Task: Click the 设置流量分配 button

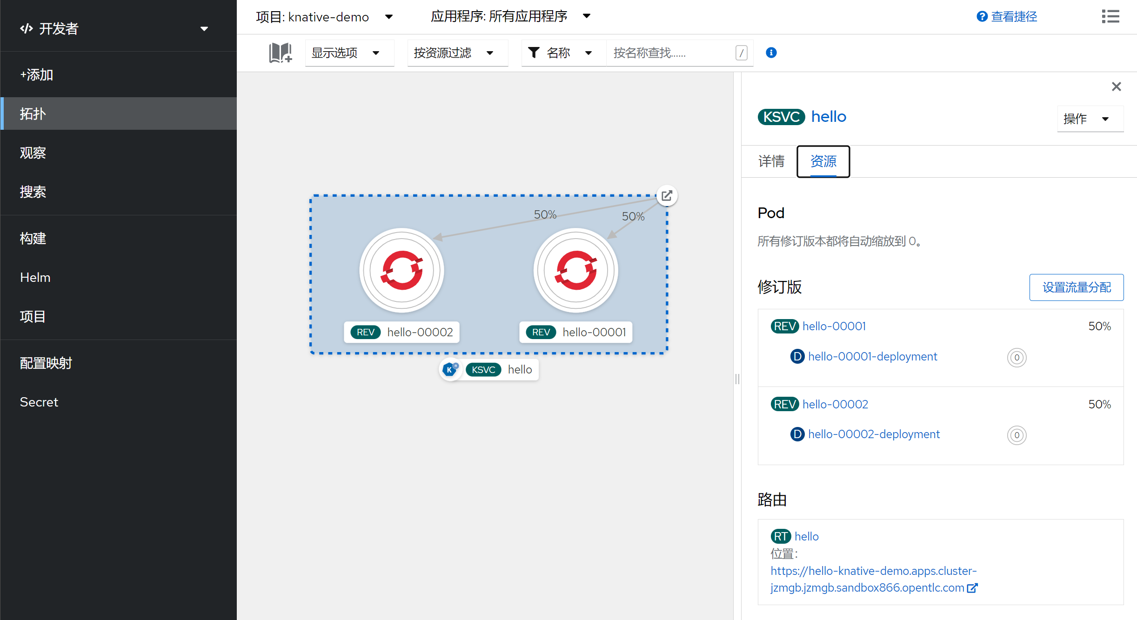Action: click(x=1076, y=287)
